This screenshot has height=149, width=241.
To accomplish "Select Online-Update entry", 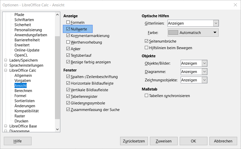I will [27, 50].
